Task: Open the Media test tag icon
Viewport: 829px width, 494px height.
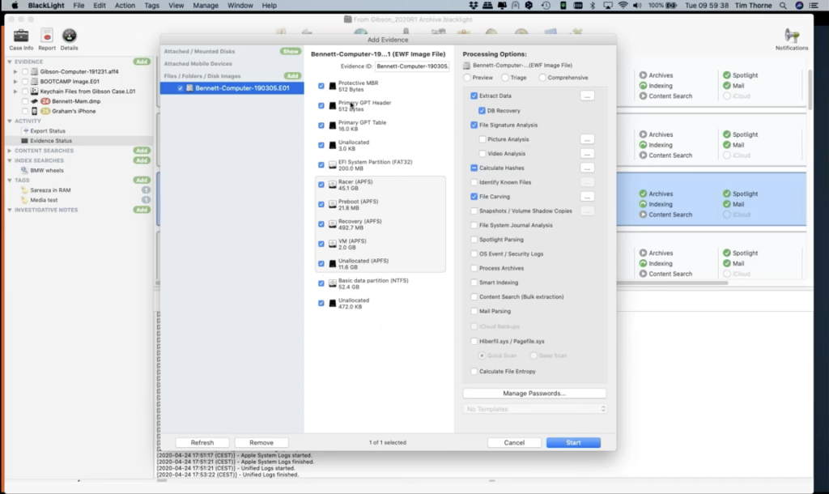Action: pyautogui.click(x=24, y=200)
